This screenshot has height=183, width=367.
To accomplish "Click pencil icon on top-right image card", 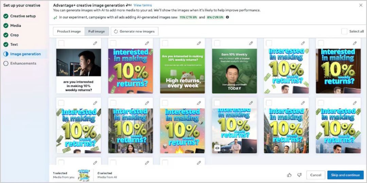I will coord(355,43).
